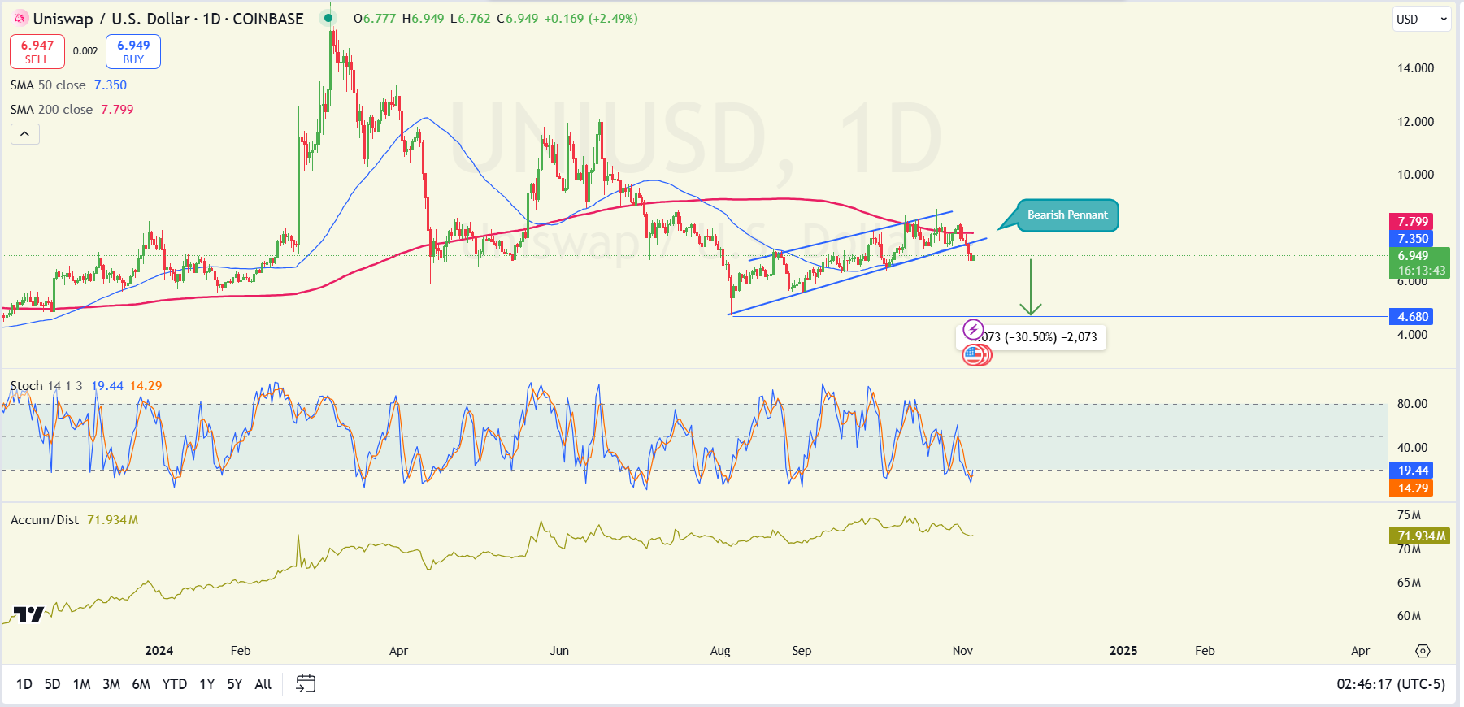Click the Uniswap symbol logo icon
The height and width of the screenshot is (707, 1464).
click(x=20, y=18)
